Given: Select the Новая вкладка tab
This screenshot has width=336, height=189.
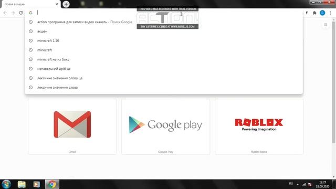Looking at the screenshot, I should [30, 4].
